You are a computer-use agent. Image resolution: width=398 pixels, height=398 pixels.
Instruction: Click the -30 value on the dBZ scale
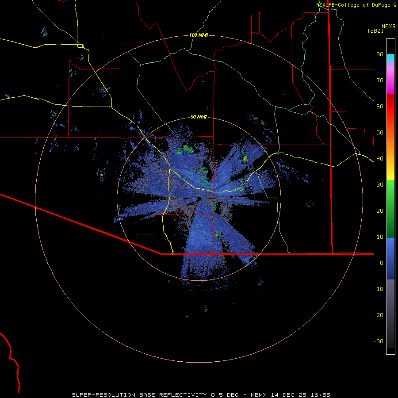click(x=378, y=341)
